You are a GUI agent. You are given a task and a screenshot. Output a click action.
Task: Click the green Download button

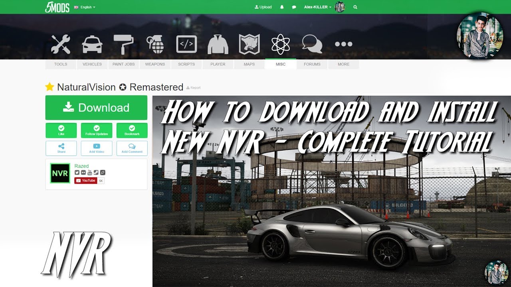click(x=96, y=108)
